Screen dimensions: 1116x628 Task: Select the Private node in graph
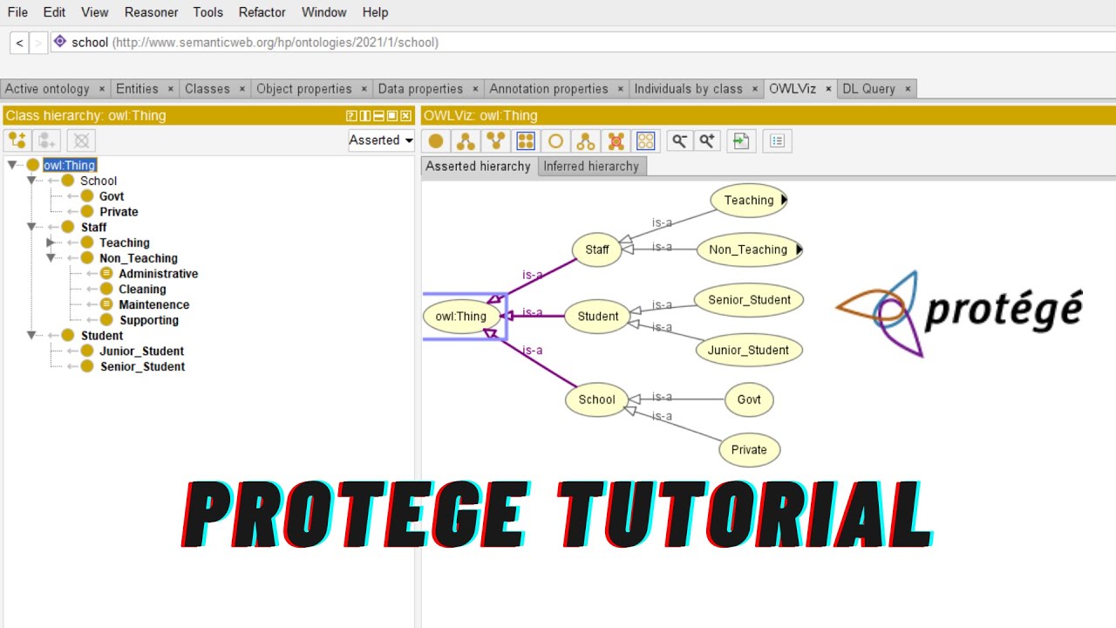click(x=749, y=450)
